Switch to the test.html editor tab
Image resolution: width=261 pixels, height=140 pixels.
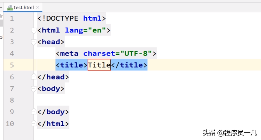[23, 8]
